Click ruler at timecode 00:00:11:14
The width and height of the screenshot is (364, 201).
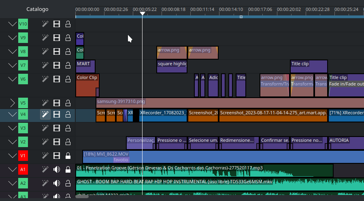pyautogui.click(x=202, y=9)
